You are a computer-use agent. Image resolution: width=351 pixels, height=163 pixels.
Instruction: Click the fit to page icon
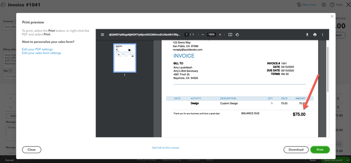[x=230, y=34]
